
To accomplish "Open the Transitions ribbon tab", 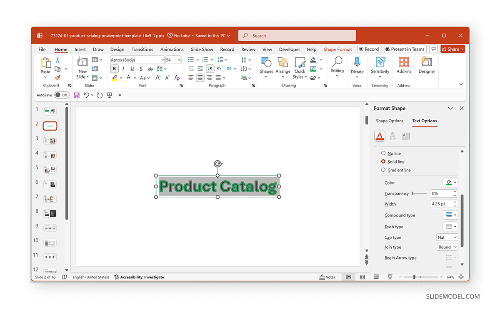I will click(x=142, y=49).
